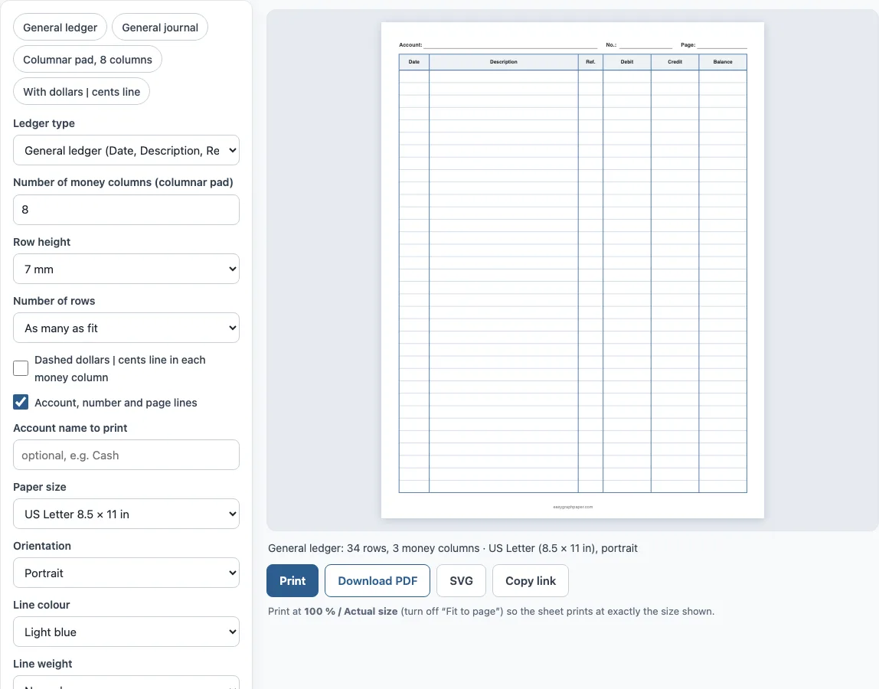This screenshot has width=879, height=689.
Task: Click the 'Description' header in the preview
Action: click(503, 62)
